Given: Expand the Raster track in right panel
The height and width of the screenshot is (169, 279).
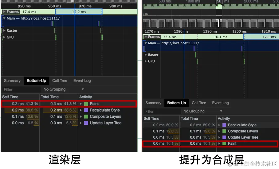Looking at the screenshot, I should coord(146,55).
